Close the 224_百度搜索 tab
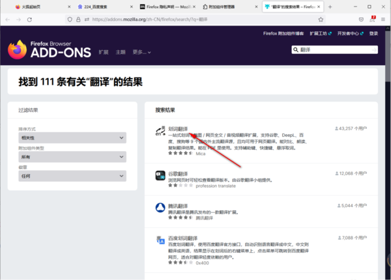Viewport: 391px width, 280px height. click(x=132, y=7)
